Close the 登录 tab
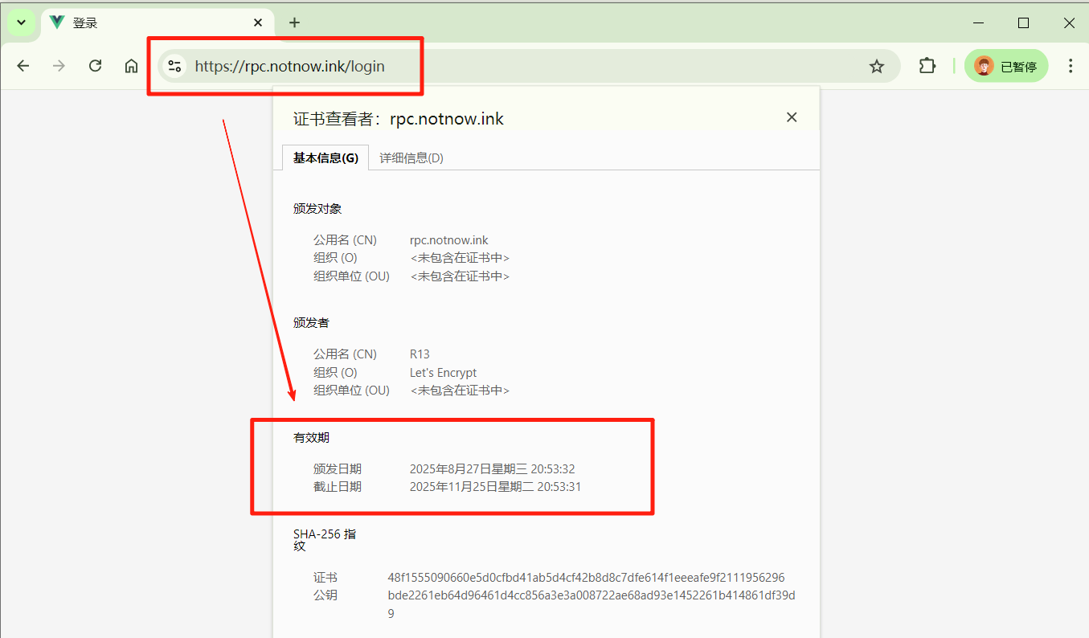The height and width of the screenshot is (638, 1089). click(258, 22)
